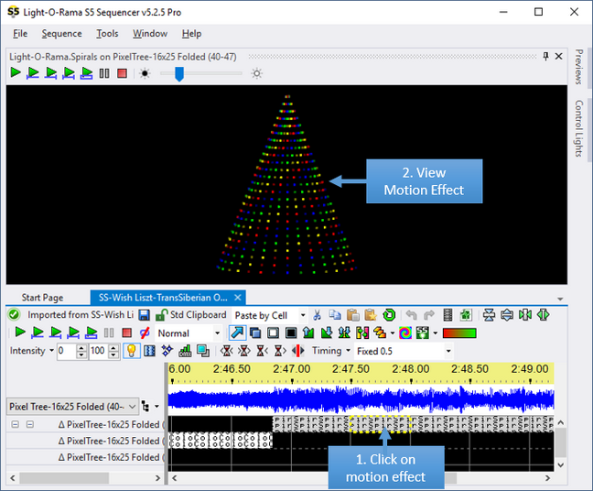Click the film strip video icon
The width and height of the screenshot is (593, 491).
point(447,315)
